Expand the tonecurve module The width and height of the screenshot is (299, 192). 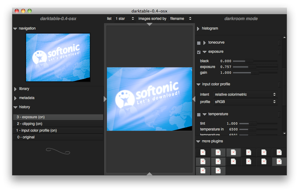click(x=204, y=43)
